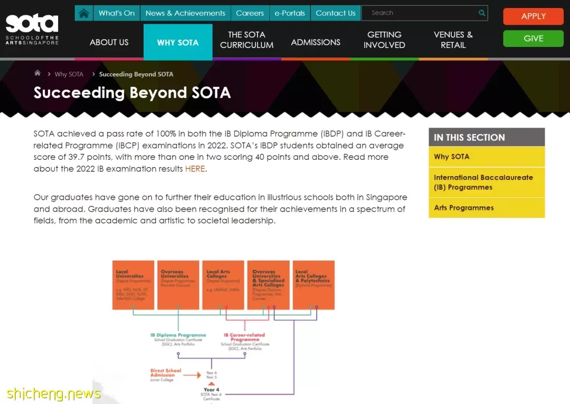Screen dimensions: 570x404
Task: Click Succeeding Beyond SOTA breadcrumb
Action: (136, 74)
